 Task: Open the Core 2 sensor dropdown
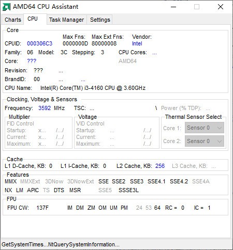[x=205, y=141]
